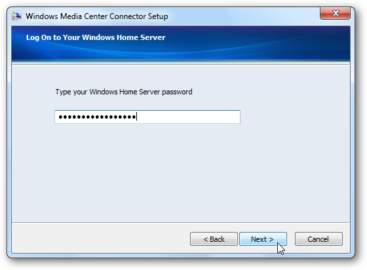Close the Connector Setup dialog with X
The width and height of the screenshot is (367, 270).
point(335,13)
